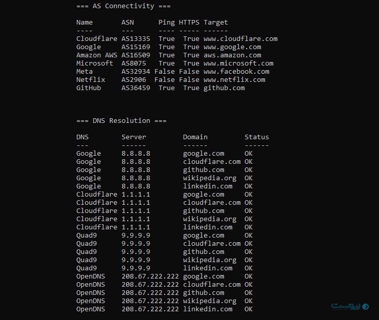The height and width of the screenshot is (320, 379).
Task: Click the Status column header
Action: pos(257,137)
